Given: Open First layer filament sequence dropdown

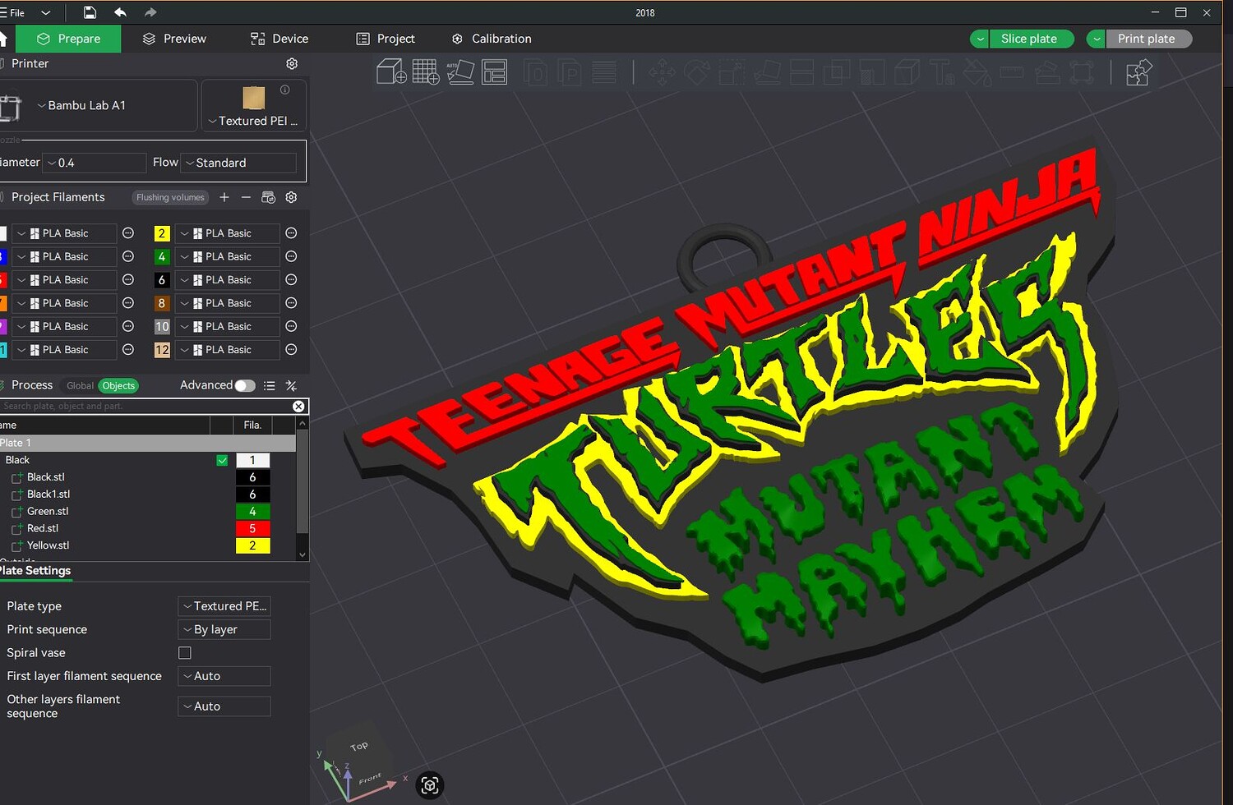Looking at the screenshot, I should click(224, 676).
